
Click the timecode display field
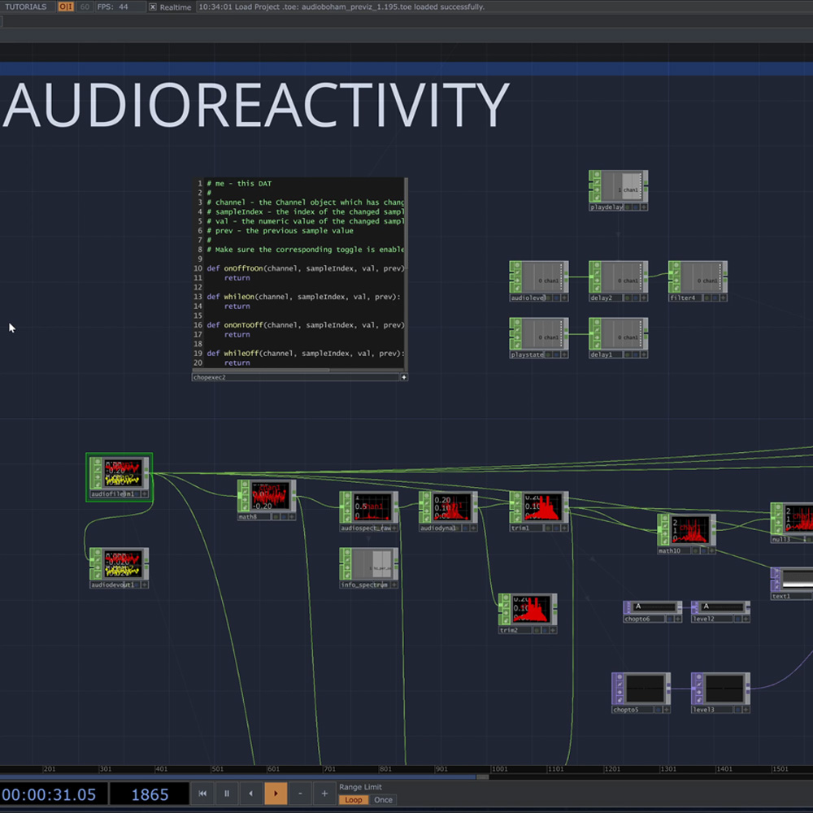pos(49,794)
